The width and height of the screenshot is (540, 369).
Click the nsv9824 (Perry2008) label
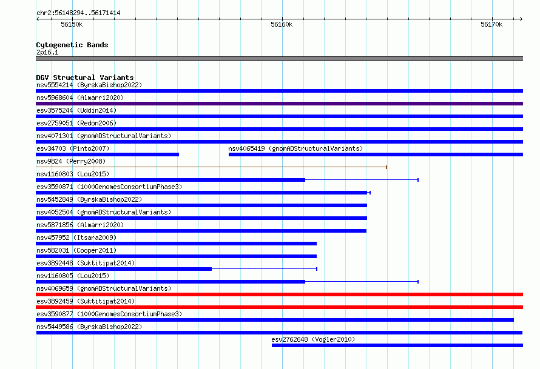coord(71,161)
